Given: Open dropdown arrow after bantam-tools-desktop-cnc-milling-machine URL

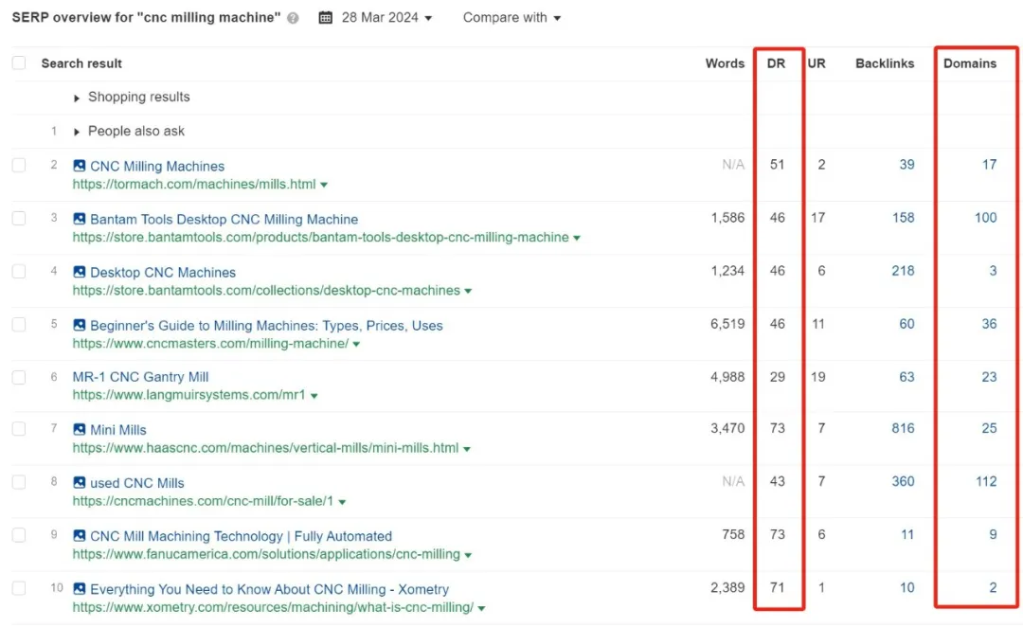Looking at the screenshot, I should 577,238.
